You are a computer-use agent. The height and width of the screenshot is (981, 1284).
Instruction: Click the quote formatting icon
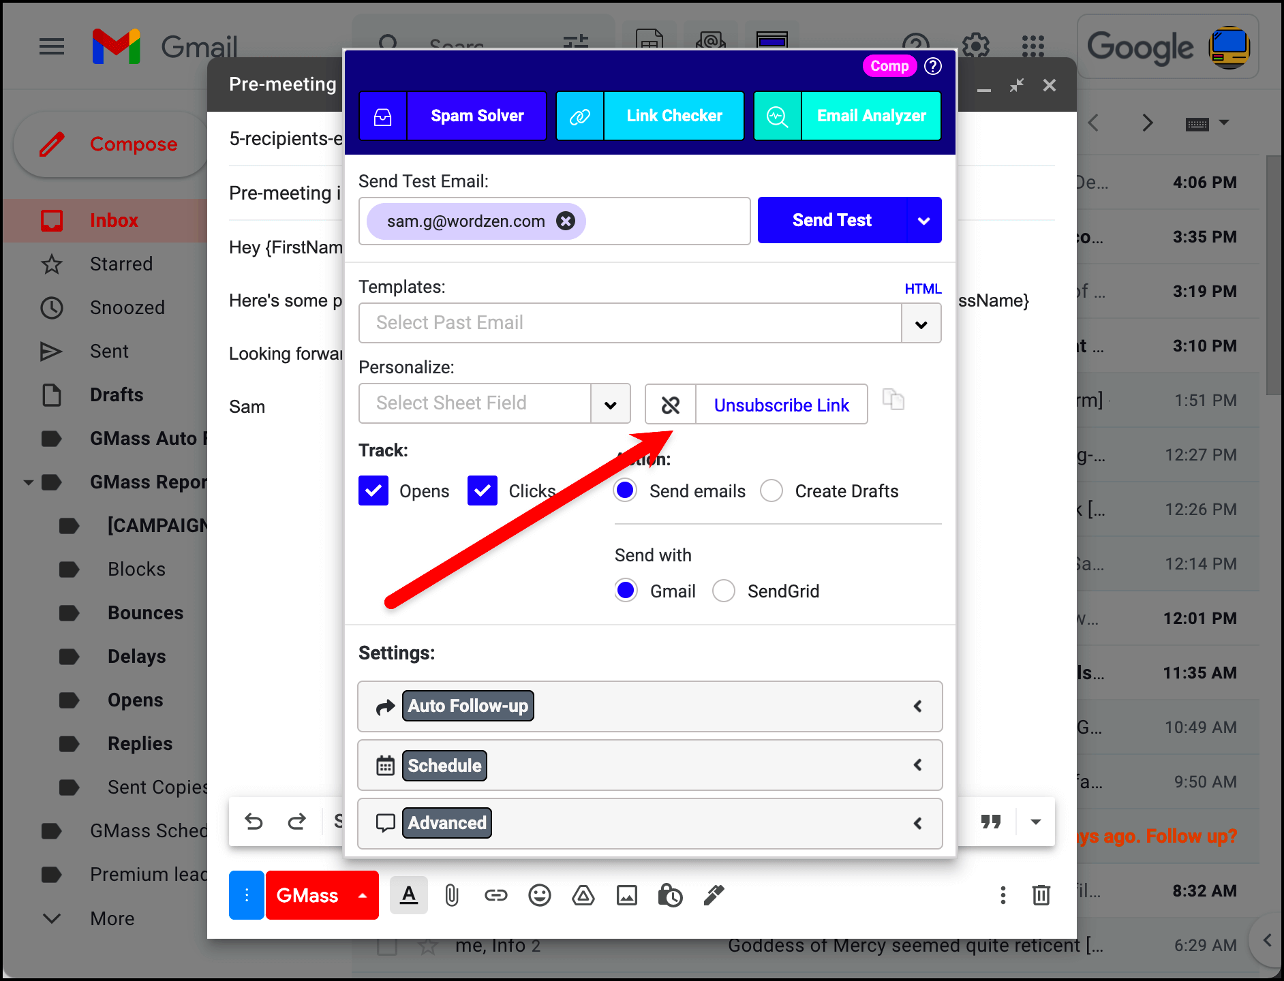(x=991, y=822)
